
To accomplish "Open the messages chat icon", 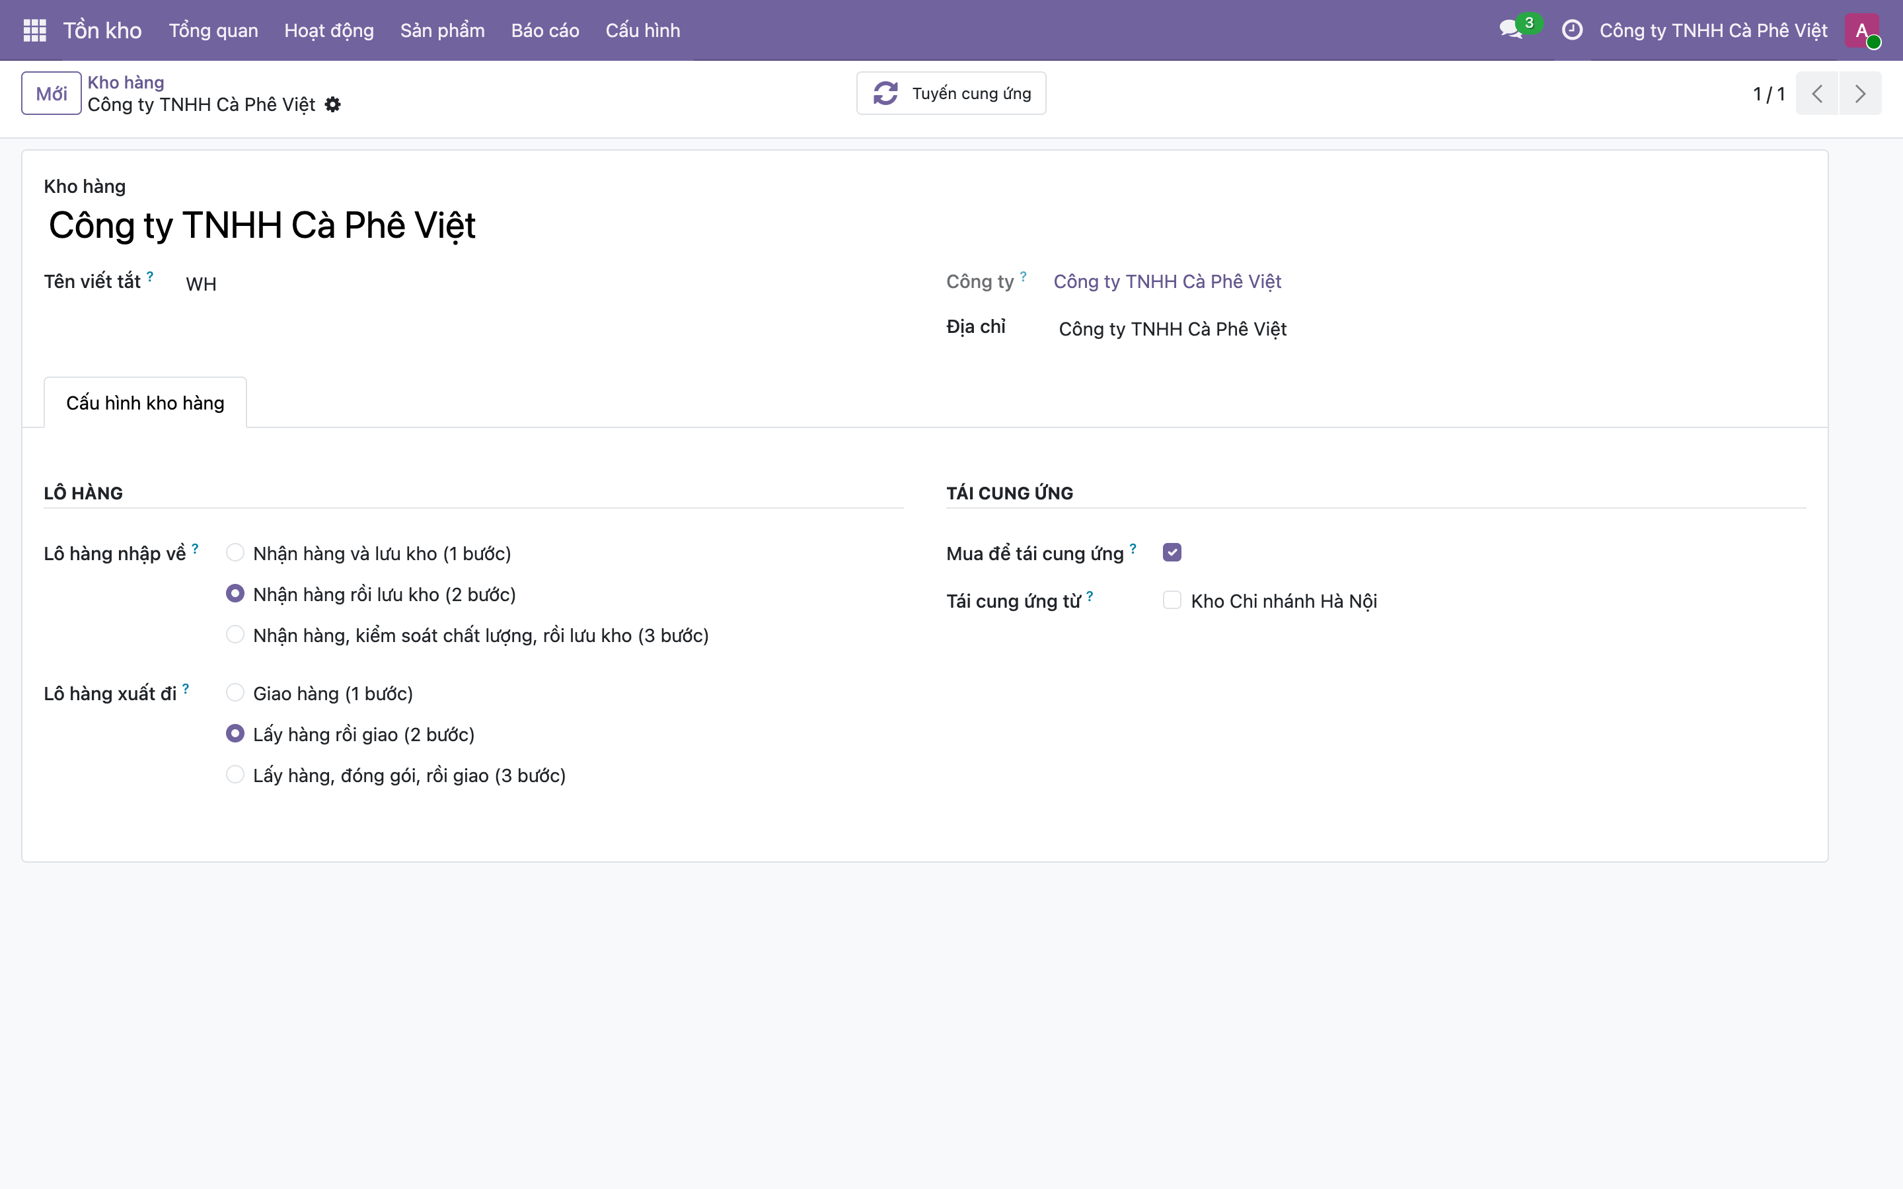I will (1511, 30).
